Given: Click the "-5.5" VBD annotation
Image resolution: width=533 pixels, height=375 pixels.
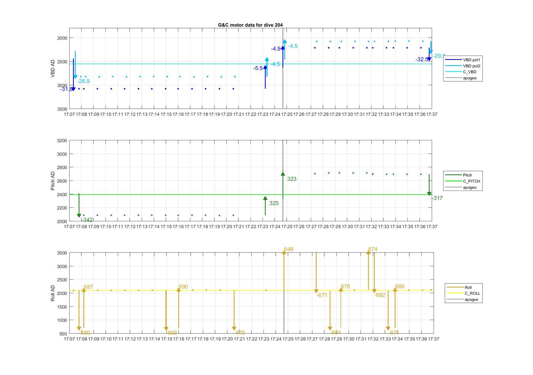Looking at the screenshot, I should point(258,68).
